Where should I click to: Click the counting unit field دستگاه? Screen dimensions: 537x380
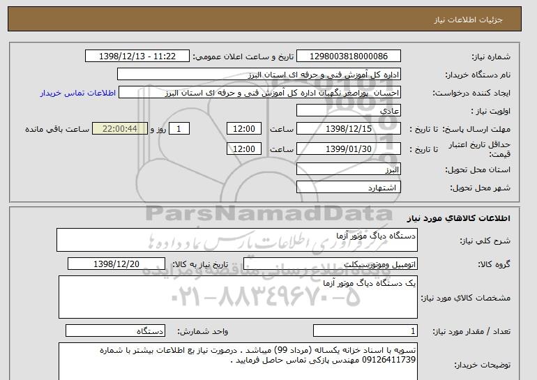click(x=115, y=331)
